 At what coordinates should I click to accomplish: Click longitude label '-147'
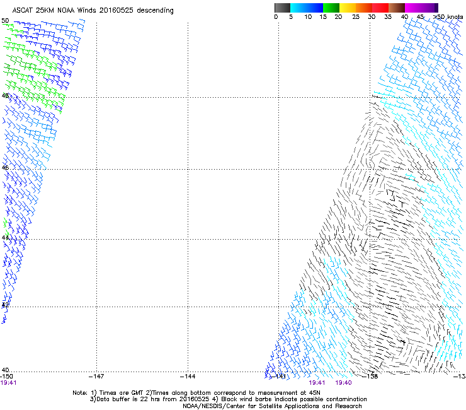(x=96, y=377)
